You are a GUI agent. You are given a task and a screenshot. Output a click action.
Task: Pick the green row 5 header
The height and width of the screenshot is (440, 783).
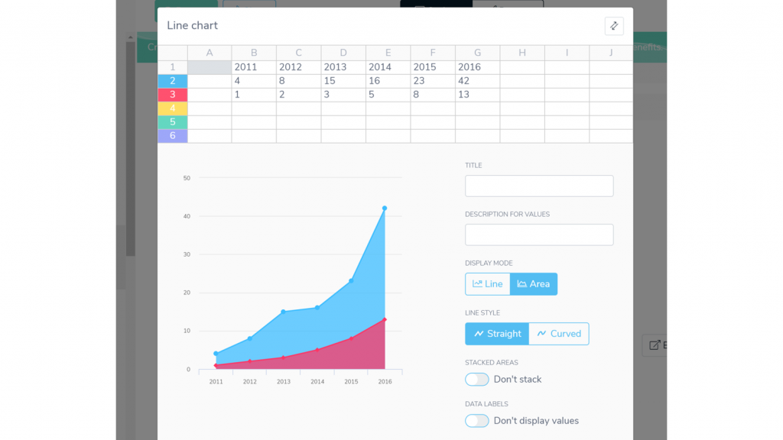click(x=173, y=122)
